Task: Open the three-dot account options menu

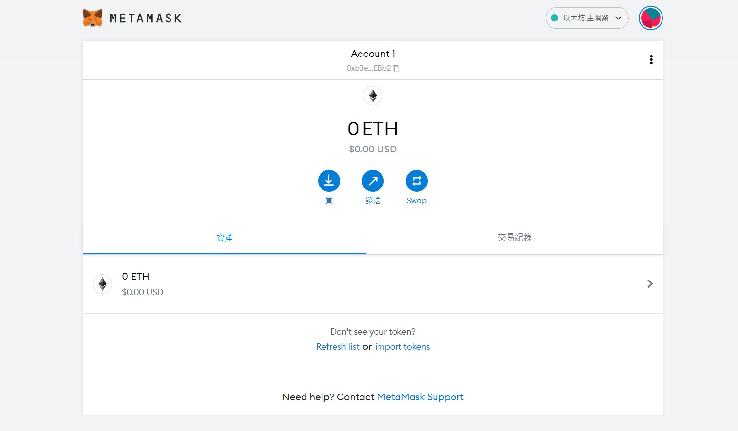Action: 651,60
